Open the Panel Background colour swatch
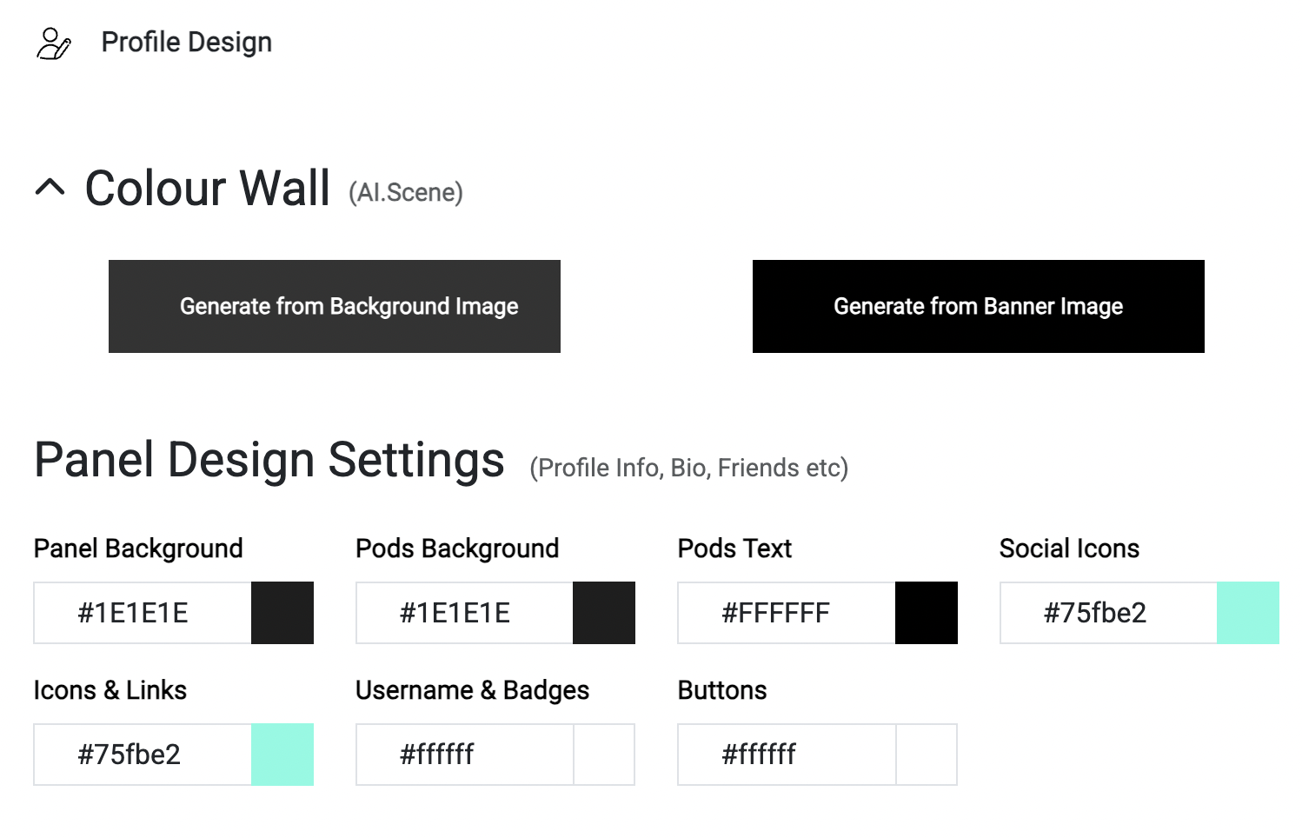 coord(282,613)
